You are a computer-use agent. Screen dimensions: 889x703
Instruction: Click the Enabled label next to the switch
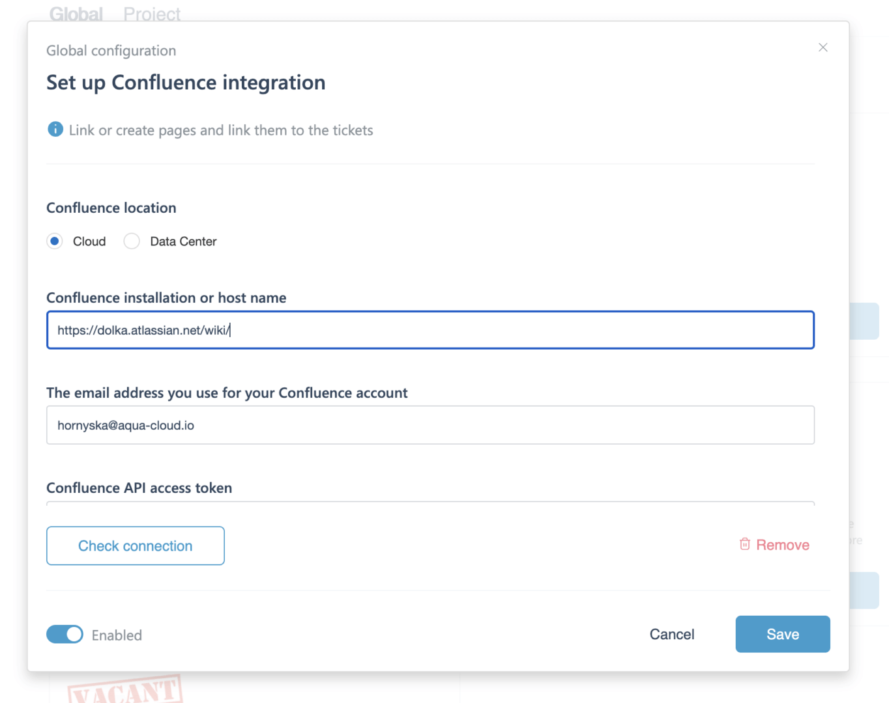tap(117, 635)
